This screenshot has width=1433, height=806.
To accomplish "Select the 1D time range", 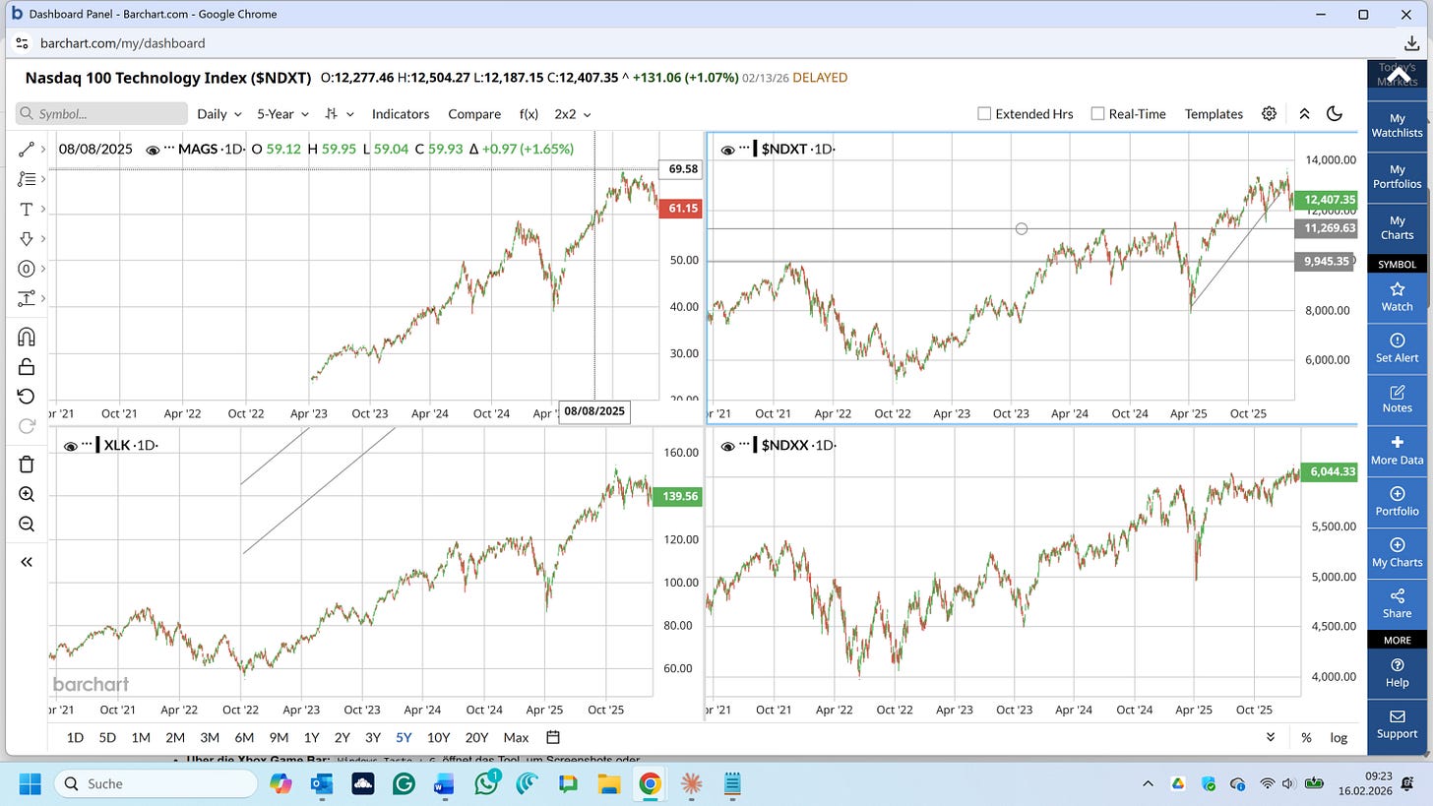I will coord(75,737).
